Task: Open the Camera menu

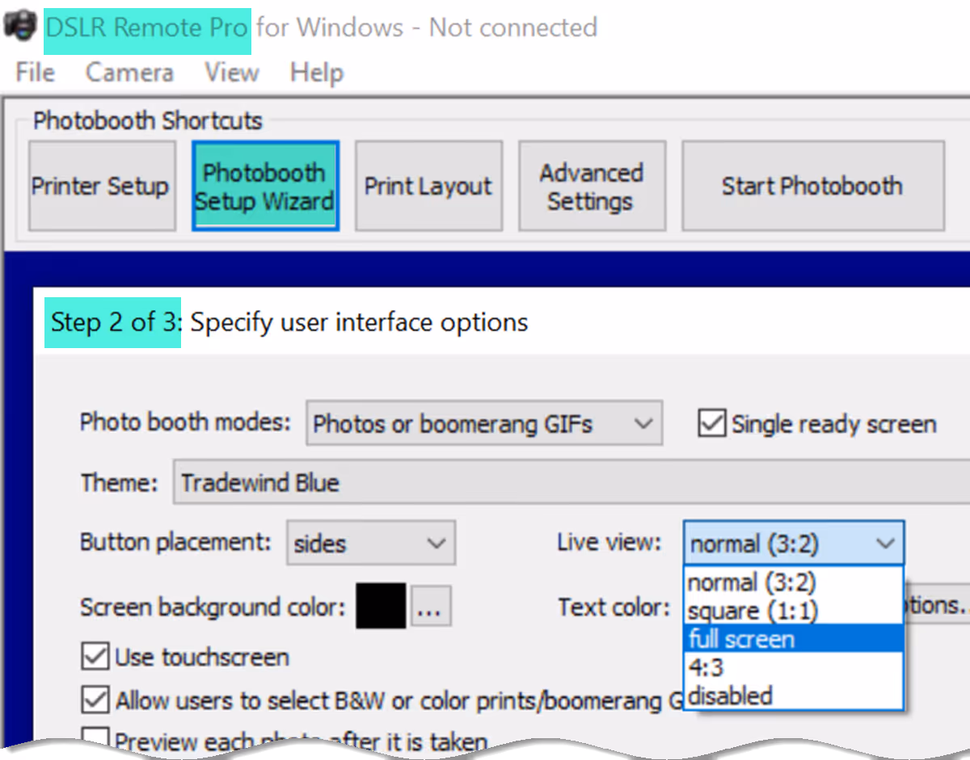Action: coord(129,73)
